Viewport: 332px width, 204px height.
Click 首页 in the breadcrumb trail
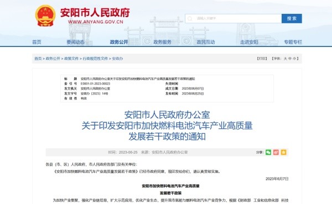coord(38,59)
